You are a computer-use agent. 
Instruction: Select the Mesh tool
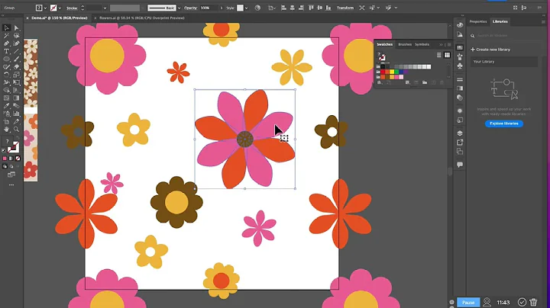(x=6, y=98)
